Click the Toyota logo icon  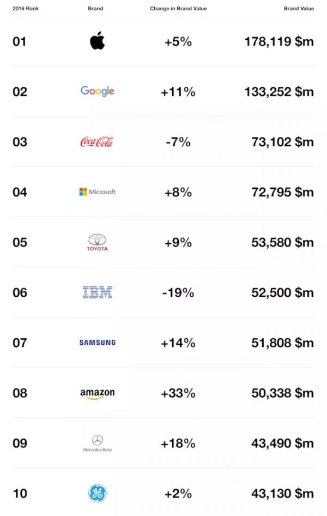[x=98, y=242]
